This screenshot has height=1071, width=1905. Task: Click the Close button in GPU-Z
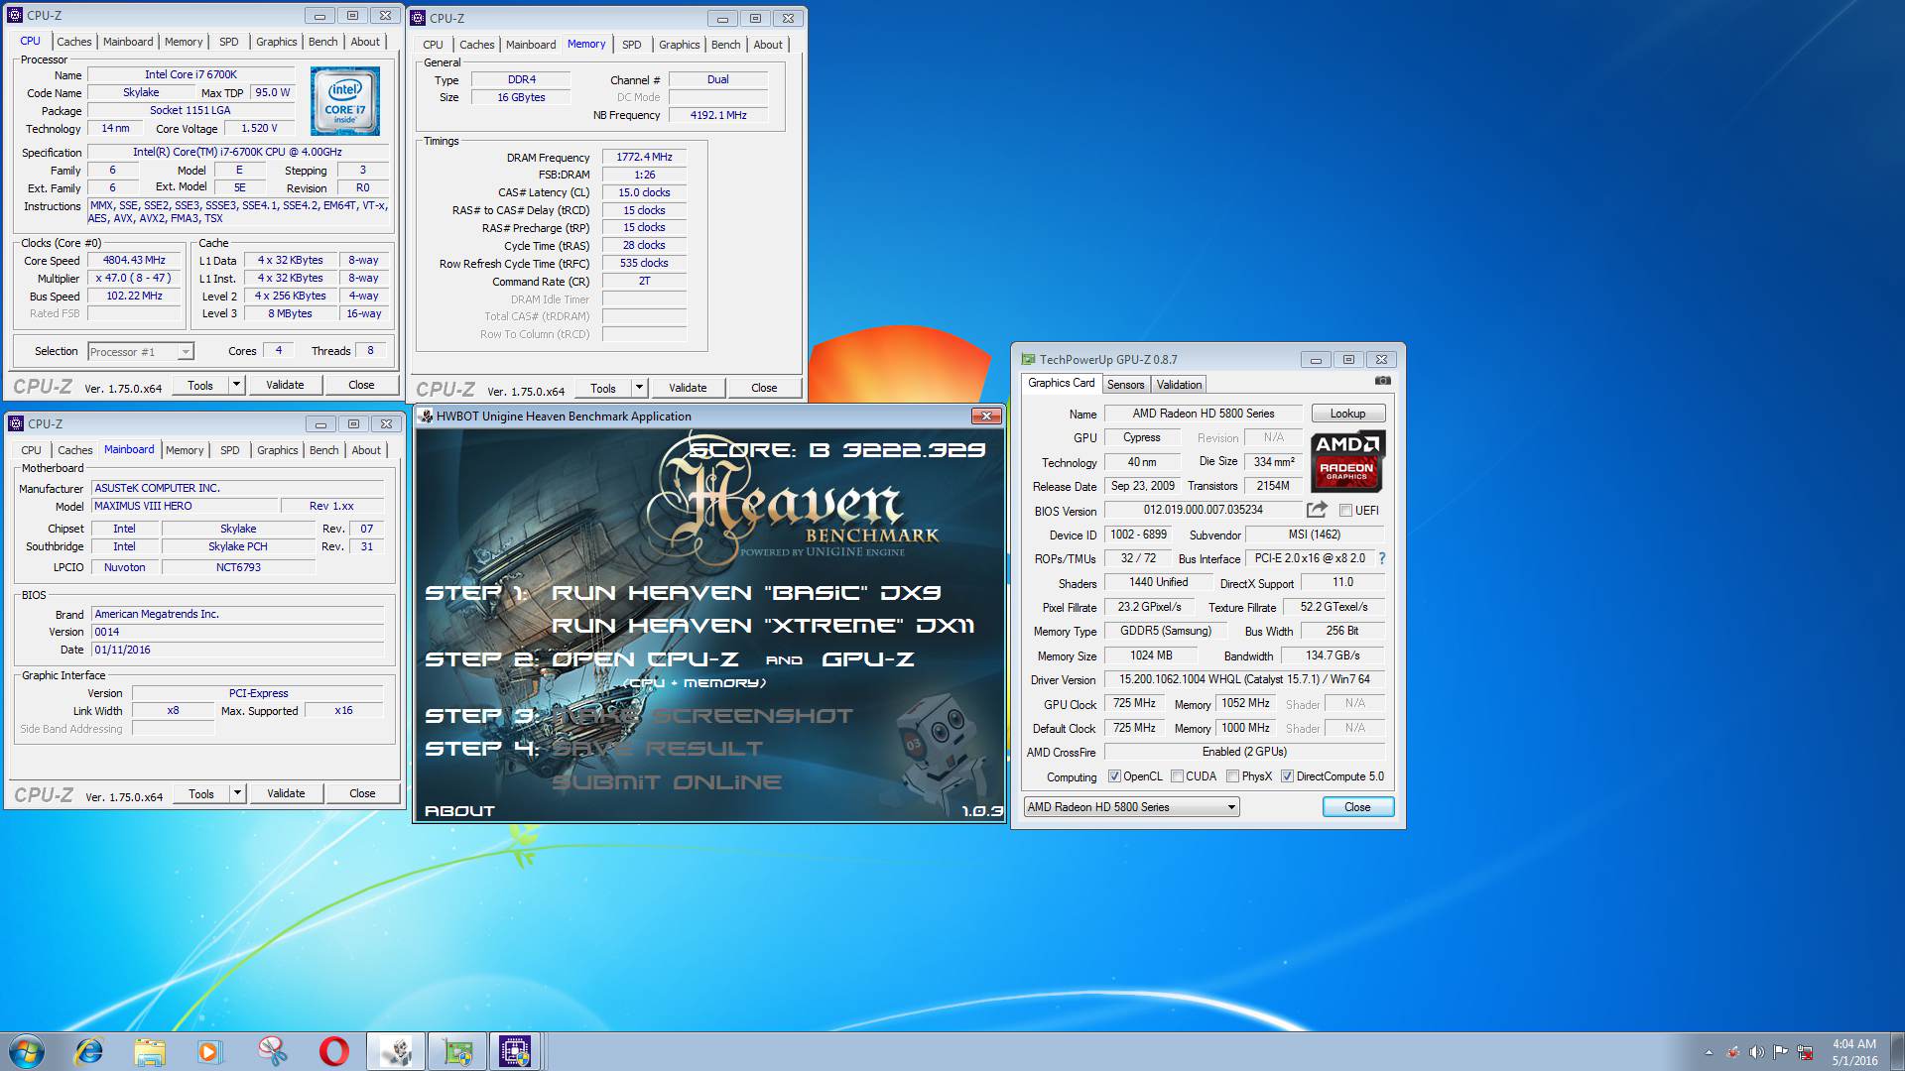tap(1357, 807)
